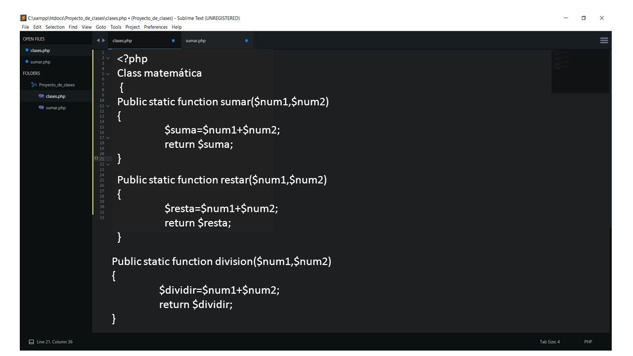Image resolution: width=633 pixels, height=356 pixels.
Task: Click unsaved dot beside clases.php in Open Files
Action: click(x=27, y=50)
